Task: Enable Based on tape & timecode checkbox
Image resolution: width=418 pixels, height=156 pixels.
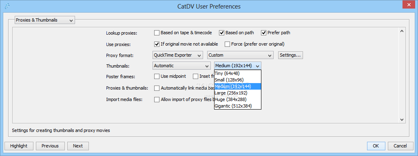Action: tap(157, 33)
